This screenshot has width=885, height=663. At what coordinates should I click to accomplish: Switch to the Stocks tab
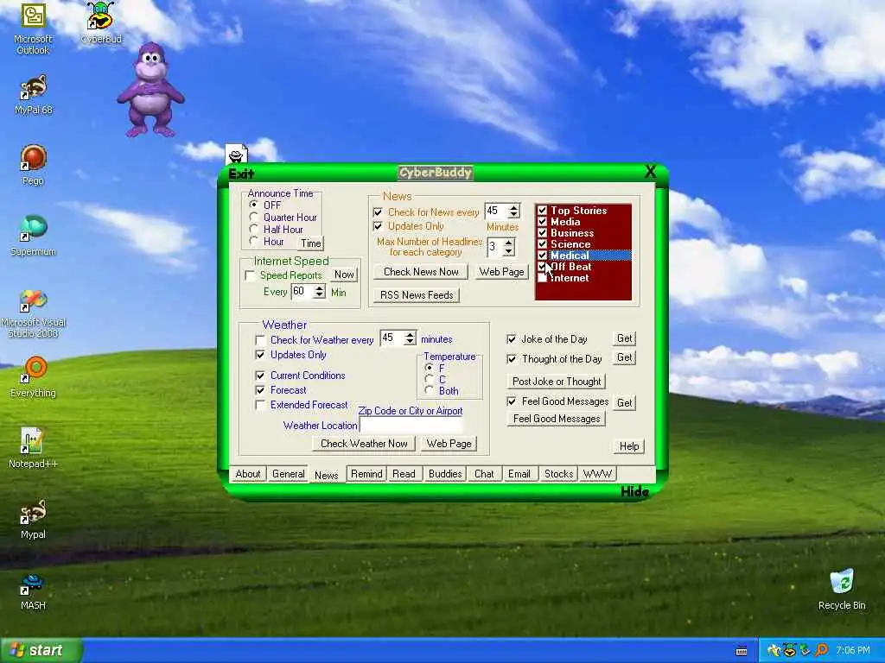point(559,474)
